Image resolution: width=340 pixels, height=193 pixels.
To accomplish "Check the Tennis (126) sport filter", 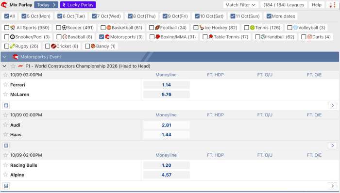I will click(x=247, y=28).
